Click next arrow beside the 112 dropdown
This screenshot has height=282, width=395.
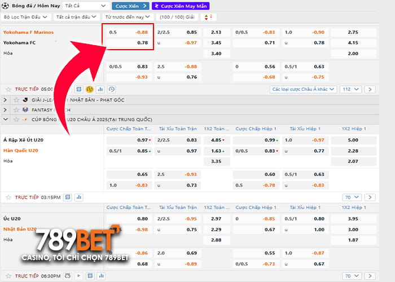[x=370, y=89]
